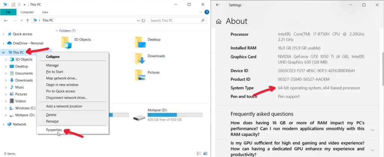
Task: Click the Back arrow in File Explorer
Action: [x=6, y=21]
